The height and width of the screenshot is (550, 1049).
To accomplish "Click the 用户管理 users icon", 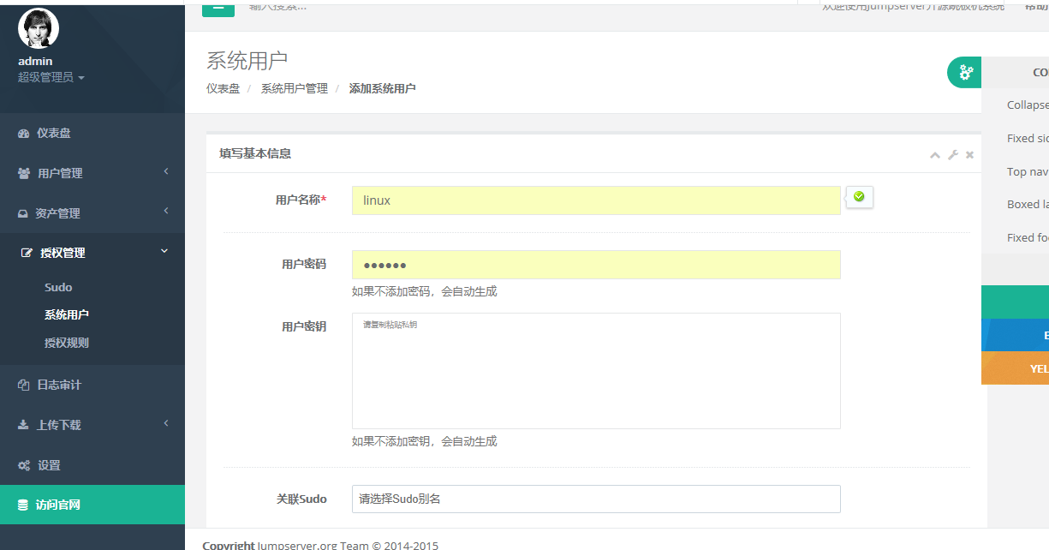I will coord(24,173).
